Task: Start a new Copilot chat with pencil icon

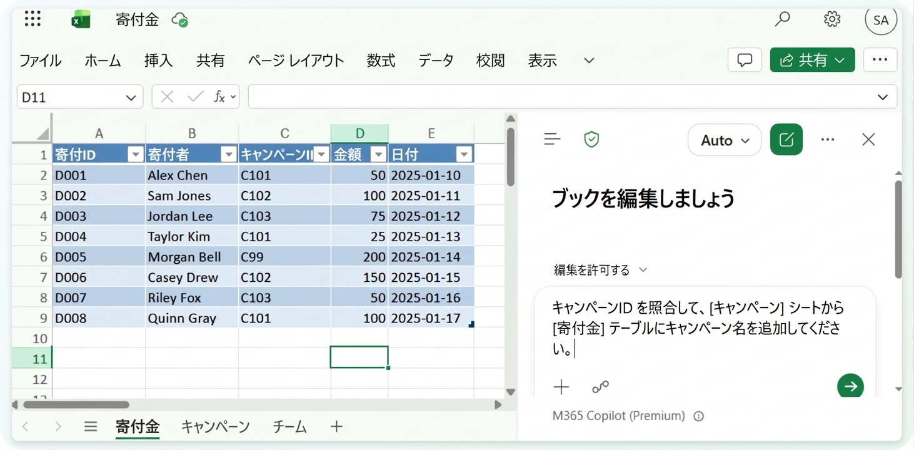Action: point(786,139)
